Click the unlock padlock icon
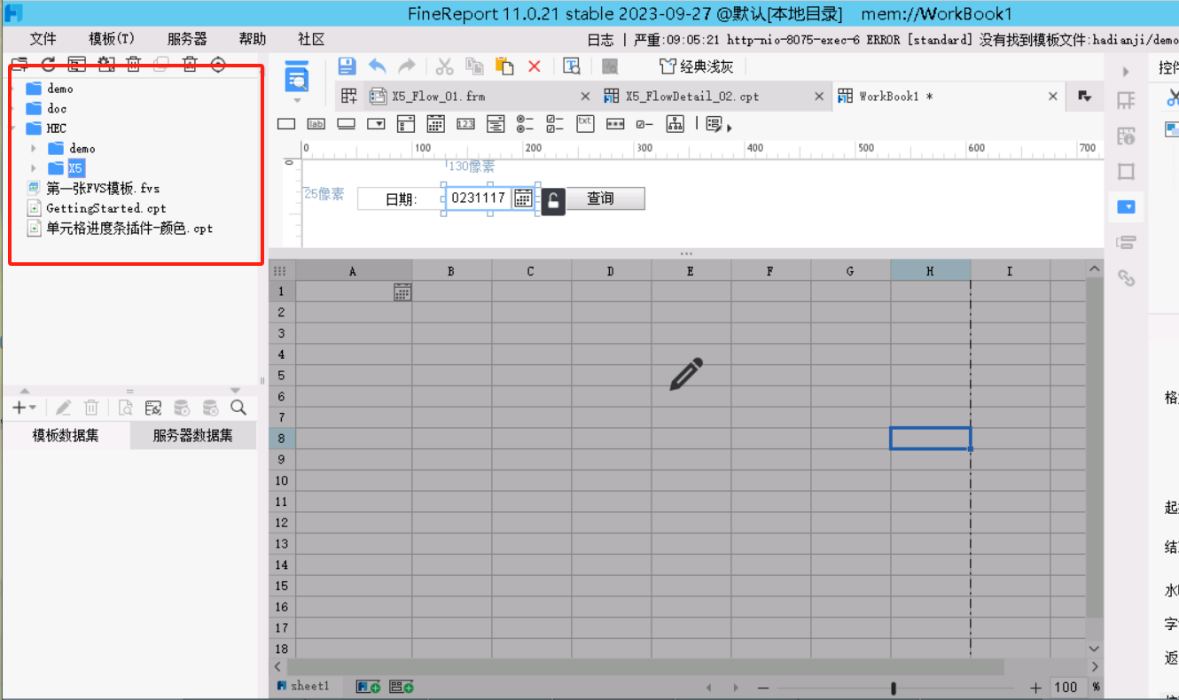The height and width of the screenshot is (700, 1179). point(553,201)
